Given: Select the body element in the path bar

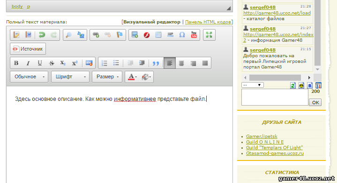Looking at the screenshot, I should pos(17,7).
